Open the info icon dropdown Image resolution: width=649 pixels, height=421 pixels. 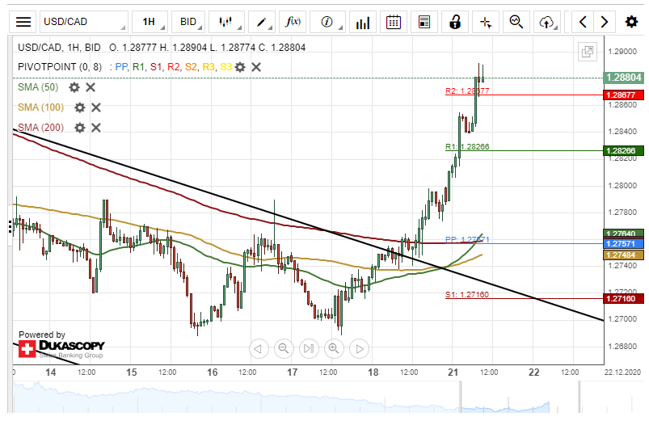click(327, 22)
